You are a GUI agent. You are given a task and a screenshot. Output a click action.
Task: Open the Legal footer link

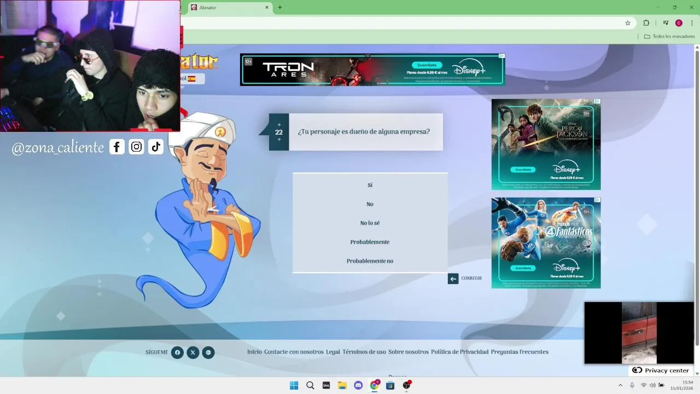(333, 352)
